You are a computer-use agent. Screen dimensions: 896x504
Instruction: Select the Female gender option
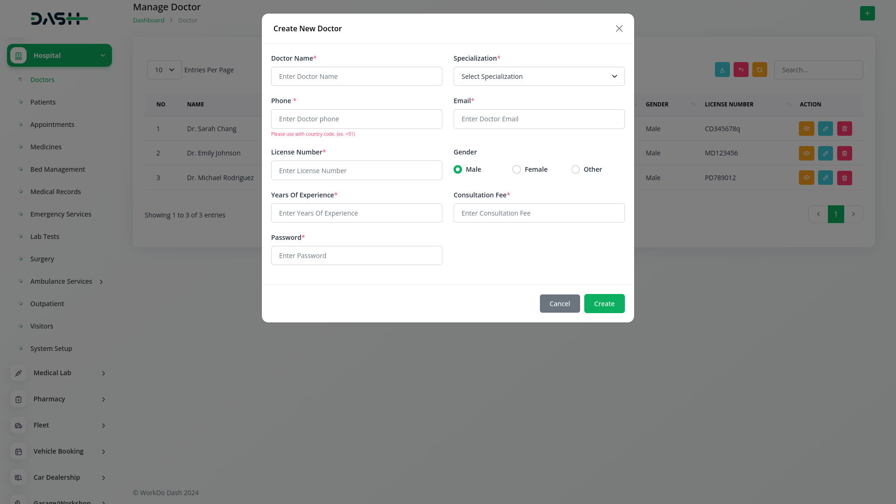[x=517, y=169]
